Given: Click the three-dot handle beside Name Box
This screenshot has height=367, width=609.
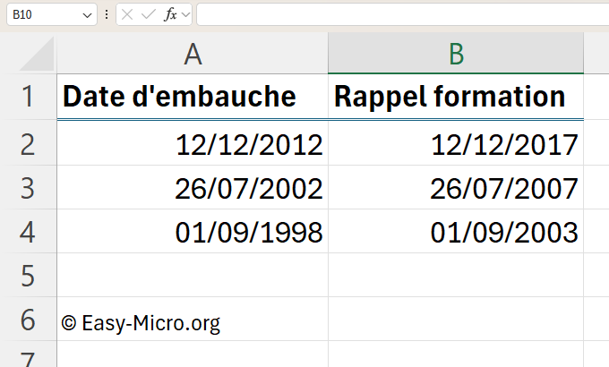Looking at the screenshot, I should (107, 14).
